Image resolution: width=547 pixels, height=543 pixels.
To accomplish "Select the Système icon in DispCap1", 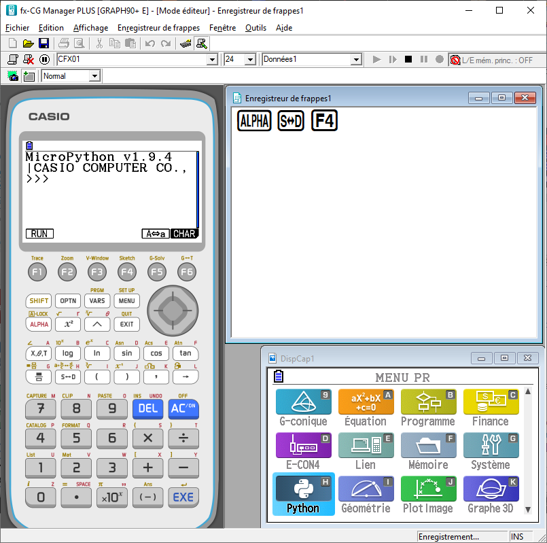I will tap(491, 451).
